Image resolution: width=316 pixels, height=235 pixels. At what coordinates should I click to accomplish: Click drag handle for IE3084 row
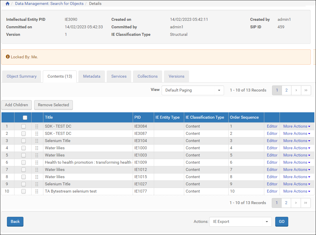pos(37,126)
